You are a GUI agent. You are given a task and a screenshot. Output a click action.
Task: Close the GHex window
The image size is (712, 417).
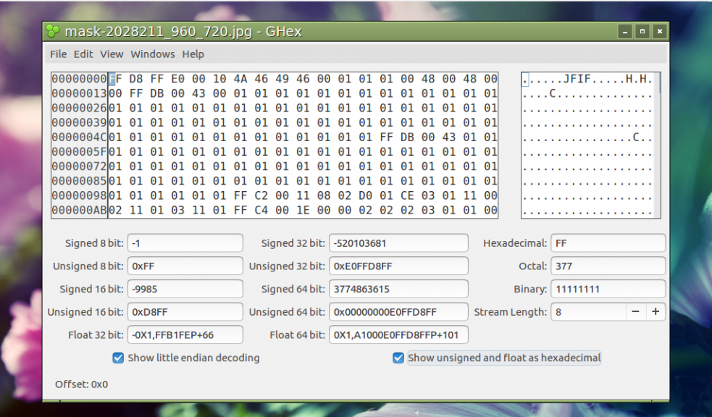pos(659,32)
